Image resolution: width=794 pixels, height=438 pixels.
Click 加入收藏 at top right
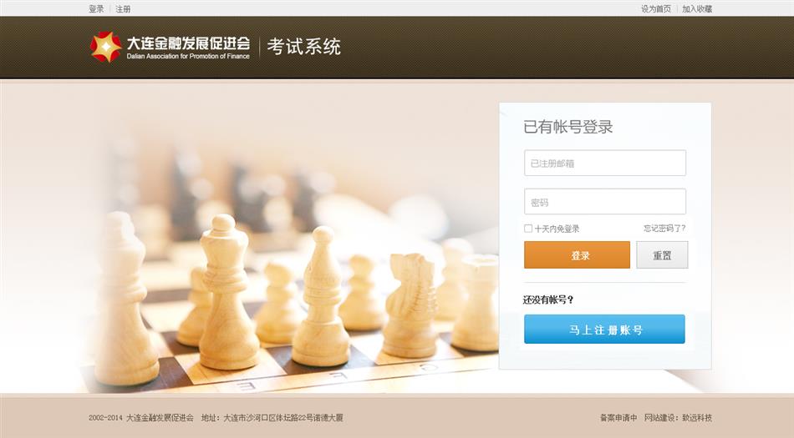tap(697, 9)
